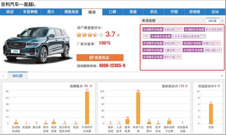Click the 其他服务问题 axis label
The image size is (226, 135).
coord(182,129)
